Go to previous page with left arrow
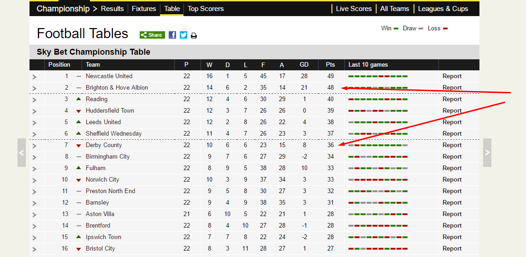This screenshot has height=257, width=526. (22, 153)
